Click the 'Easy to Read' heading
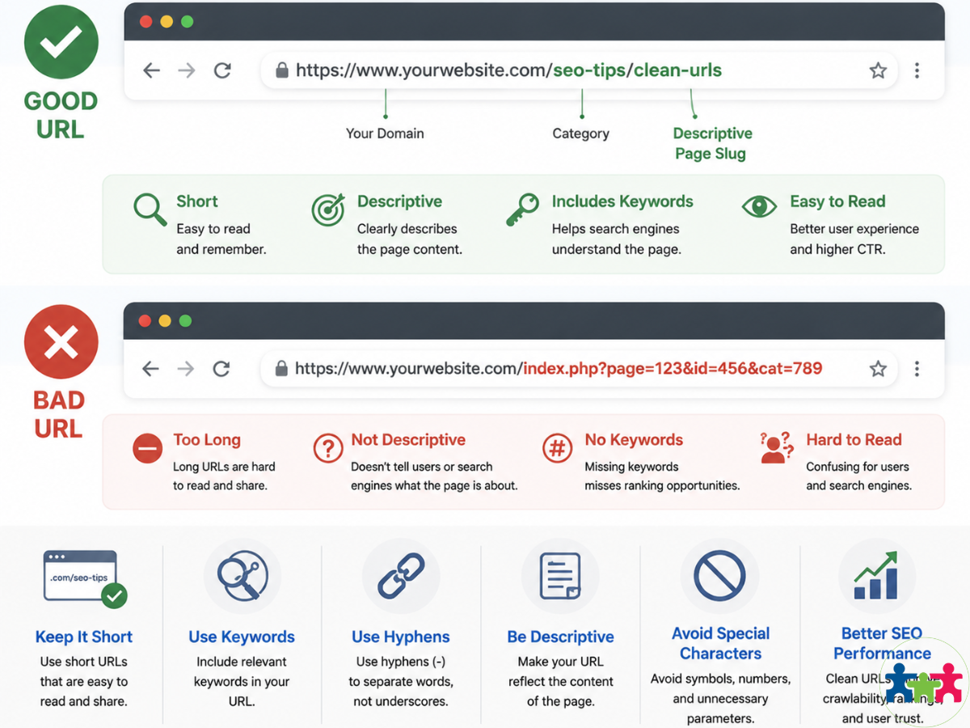The width and height of the screenshot is (970, 728). (837, 202)
